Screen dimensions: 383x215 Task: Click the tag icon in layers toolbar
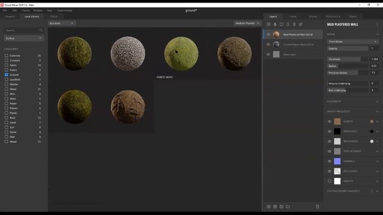coord(300,24)
